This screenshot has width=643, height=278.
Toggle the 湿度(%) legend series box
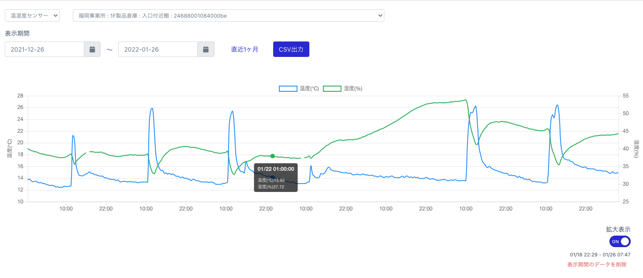click(332, 89)
